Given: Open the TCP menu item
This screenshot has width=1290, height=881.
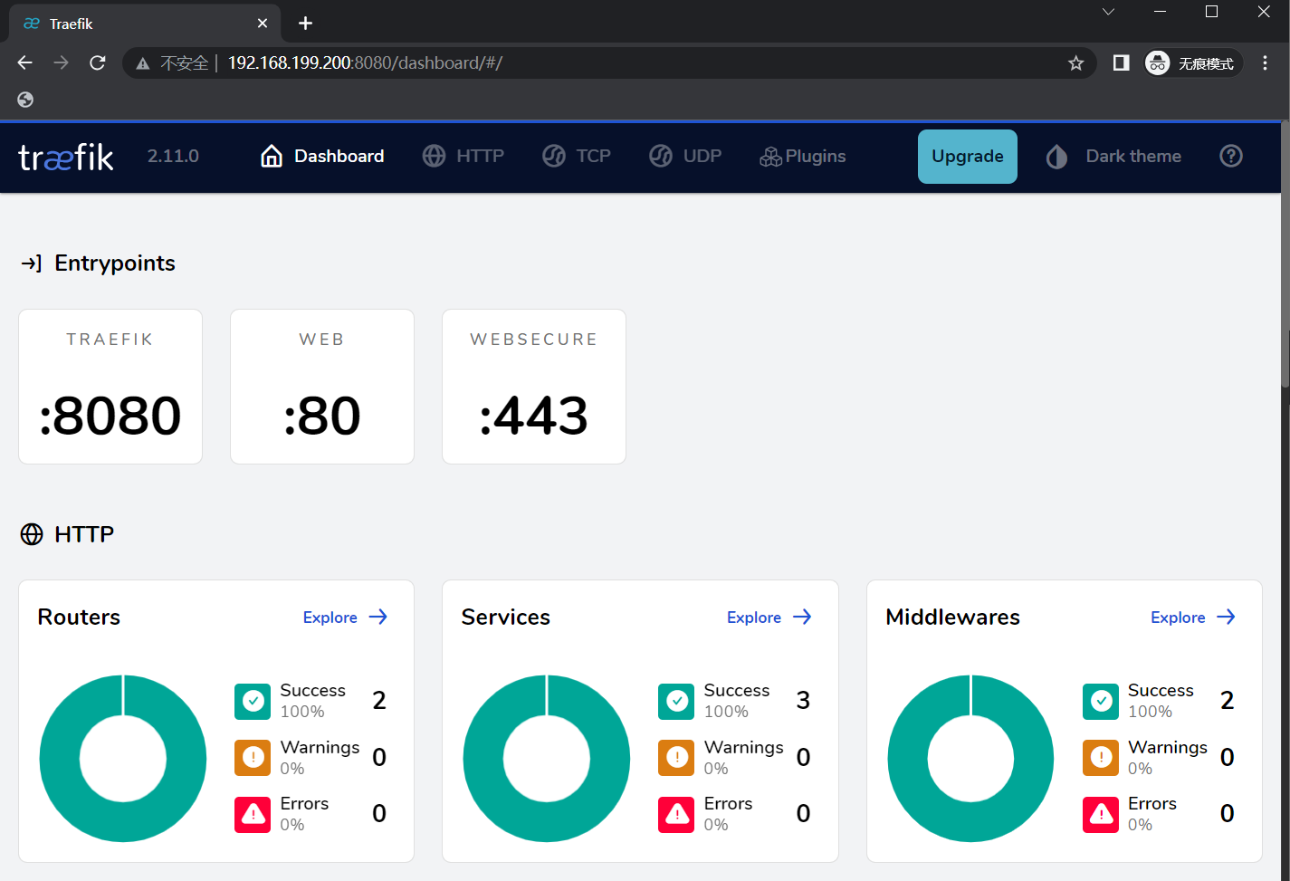Looking at the screenshot, I should [577, 157].
